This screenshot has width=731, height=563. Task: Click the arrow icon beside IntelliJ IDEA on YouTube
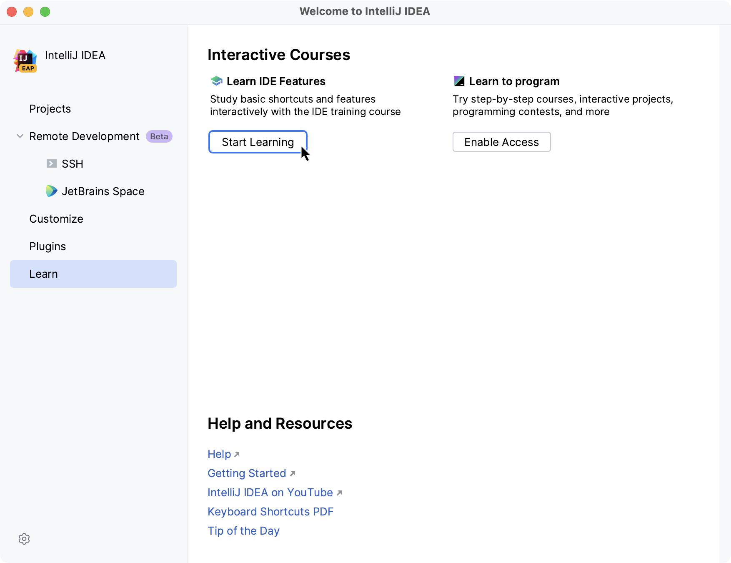[339, 493]
